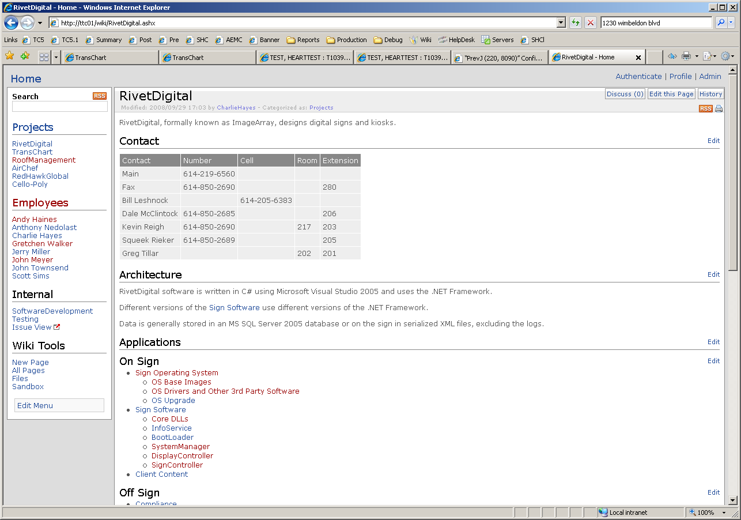This screenshot has width=741, height=520.
Task: Click scrollbar down arrow
Action: coord(733,500)
